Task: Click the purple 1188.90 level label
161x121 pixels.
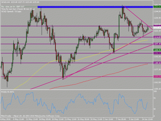Action: [157, 63]
